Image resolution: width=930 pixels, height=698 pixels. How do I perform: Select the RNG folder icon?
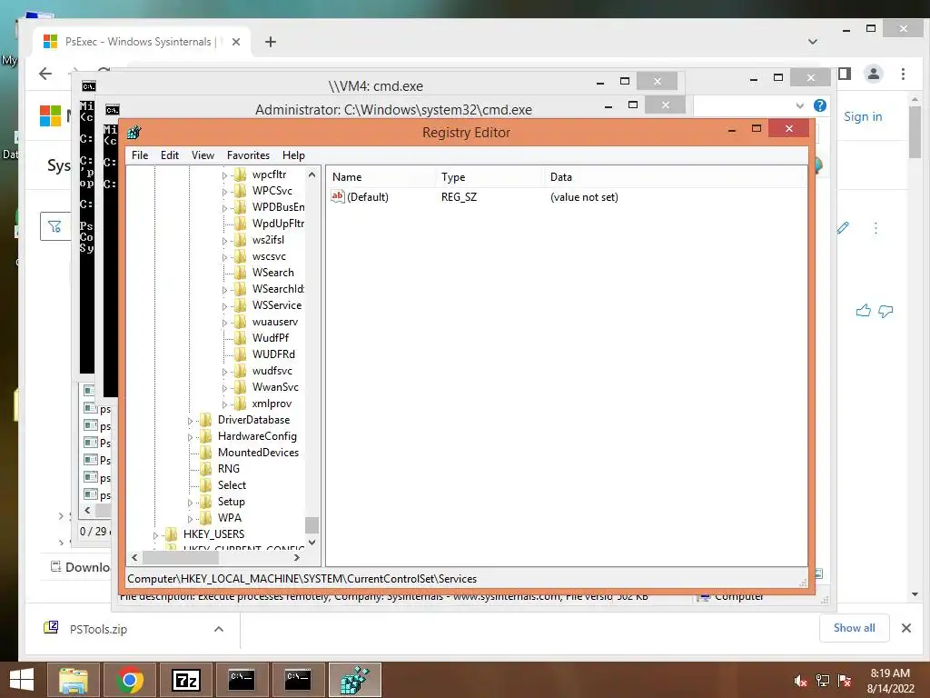[206, 469]
